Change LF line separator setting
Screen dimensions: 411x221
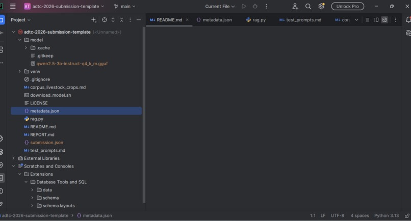coord(323,215)
